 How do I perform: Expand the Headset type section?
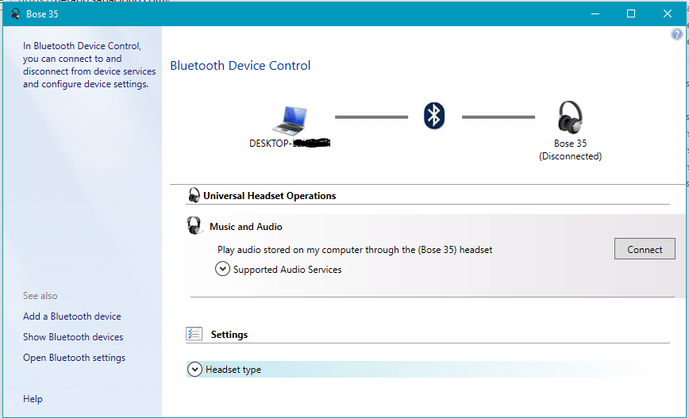pyautogui.click(x=194, y=370)
